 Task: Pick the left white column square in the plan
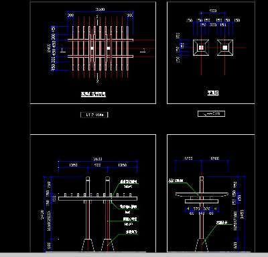[92, 48]
